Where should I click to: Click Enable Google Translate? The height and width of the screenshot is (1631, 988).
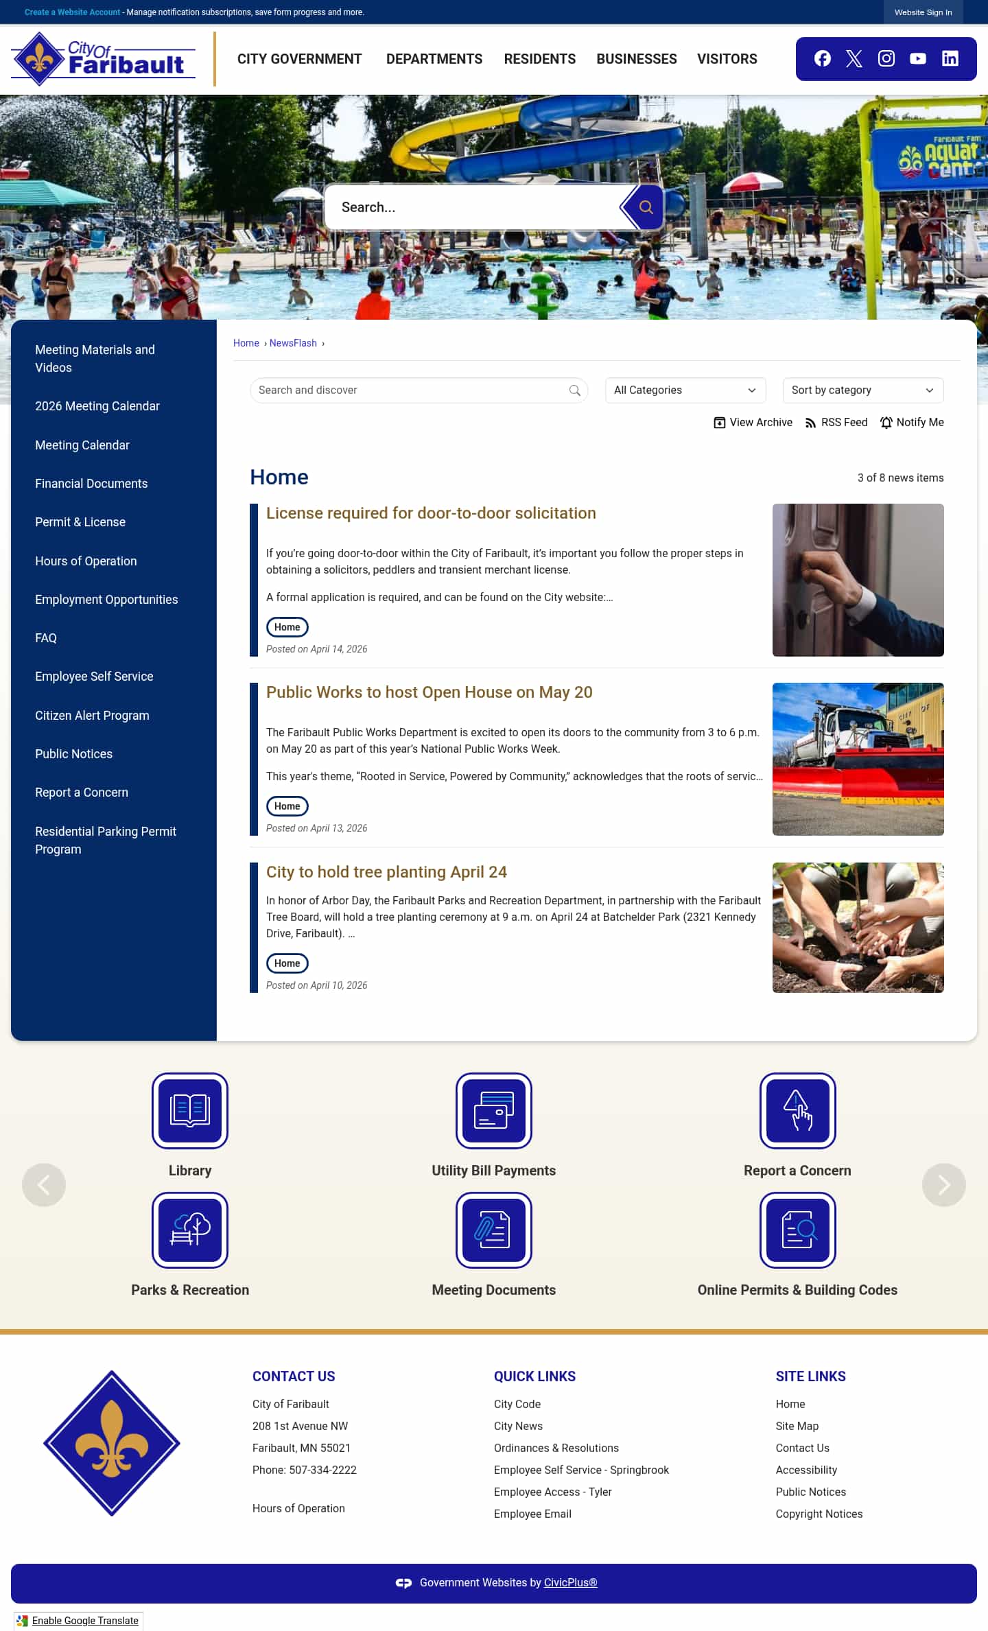(x=85, y=1621)
